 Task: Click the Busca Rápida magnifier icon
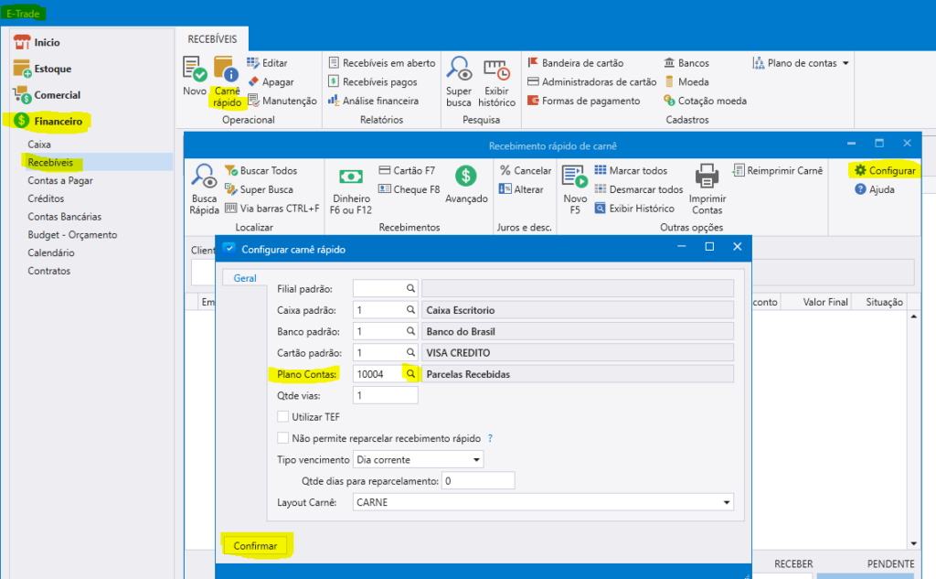pyautogui.click(x=204, y=177)
